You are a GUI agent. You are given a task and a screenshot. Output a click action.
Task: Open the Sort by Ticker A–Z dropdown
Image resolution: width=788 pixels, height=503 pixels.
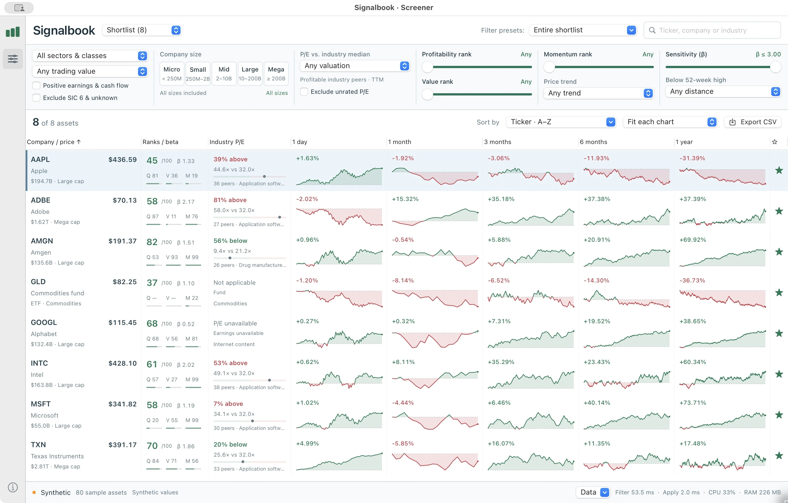561,122
